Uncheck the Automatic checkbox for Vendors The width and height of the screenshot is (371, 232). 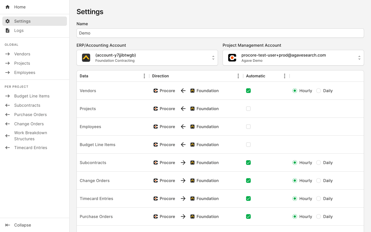coord(248,91)
